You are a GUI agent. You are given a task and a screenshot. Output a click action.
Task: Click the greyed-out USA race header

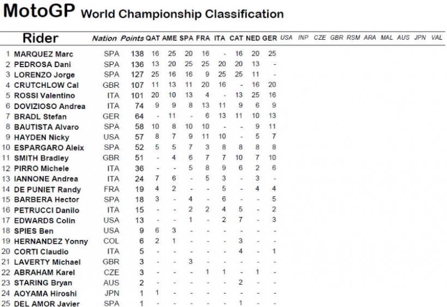click(286, 38)
